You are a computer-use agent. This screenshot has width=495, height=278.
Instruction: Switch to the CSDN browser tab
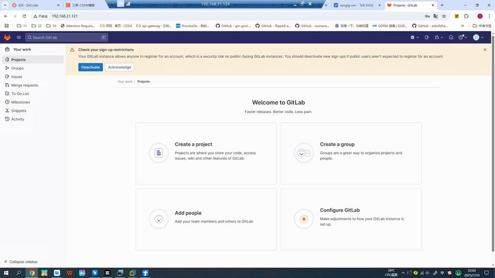[84, 5]
